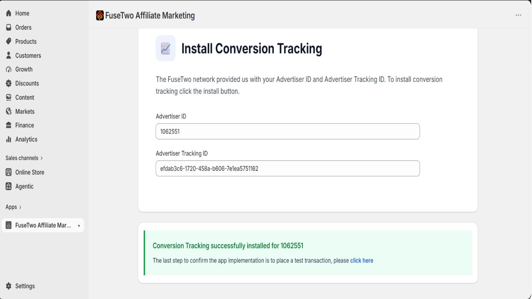Image resolution: width=532 pixels, height=299 pixels.
Task: Expand the Apps section chevron
Action: [x=20, y=207]
